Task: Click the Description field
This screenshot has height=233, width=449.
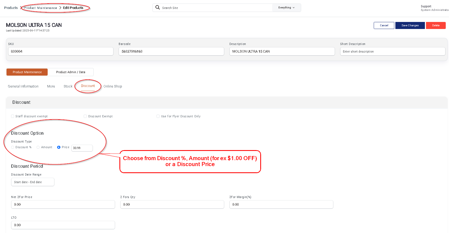Action: 282,51
